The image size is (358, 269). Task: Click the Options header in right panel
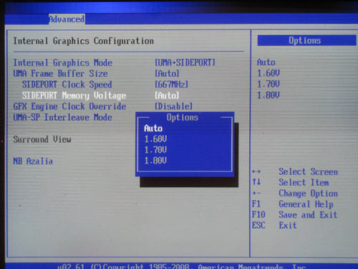(307, 40)
